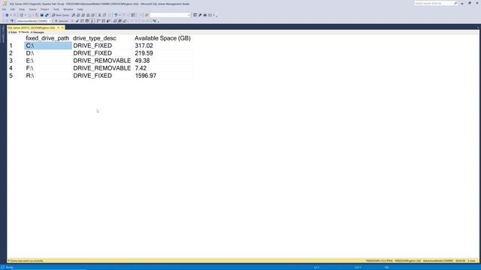Toggle IntelliSense Enabled in the SQL toolbar
Image resolution: width=481 pixels, height=270 pixels.
click(92, 21)
